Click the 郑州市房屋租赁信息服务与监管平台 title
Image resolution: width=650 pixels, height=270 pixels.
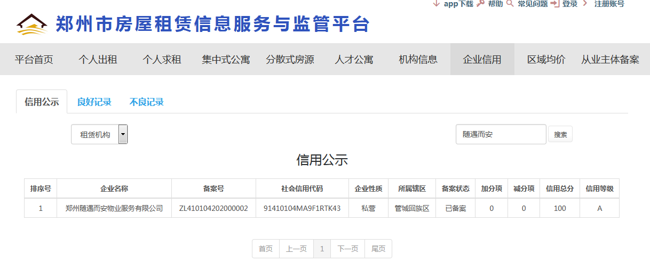(x=213, y=24)
